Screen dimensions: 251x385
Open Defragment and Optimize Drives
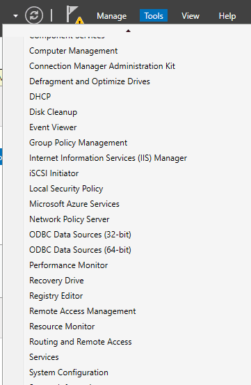(90, 81)
